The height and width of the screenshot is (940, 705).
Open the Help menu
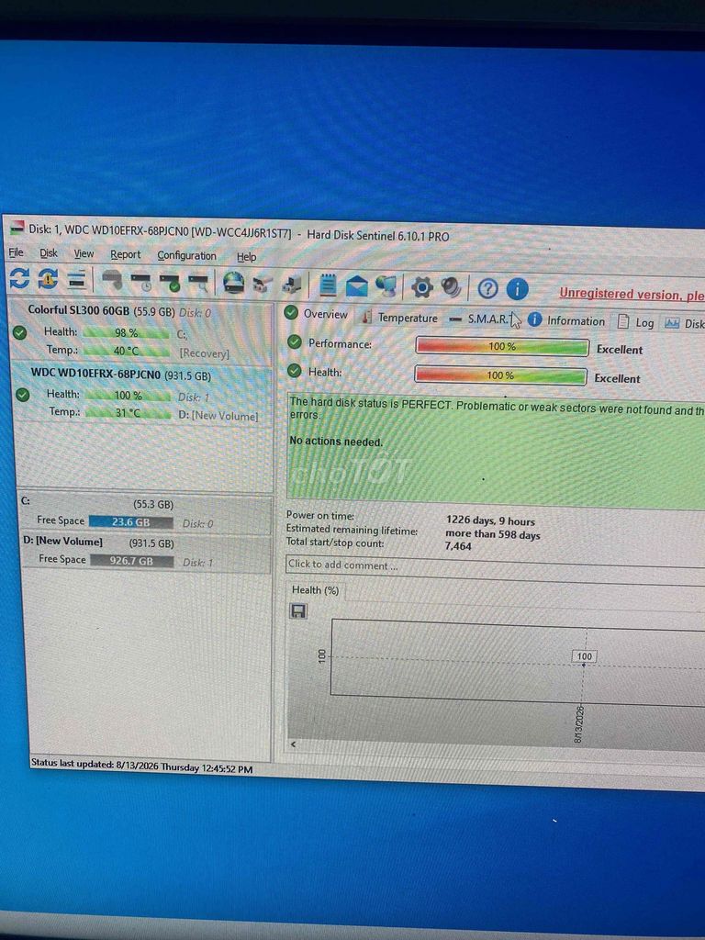(246, 257)
